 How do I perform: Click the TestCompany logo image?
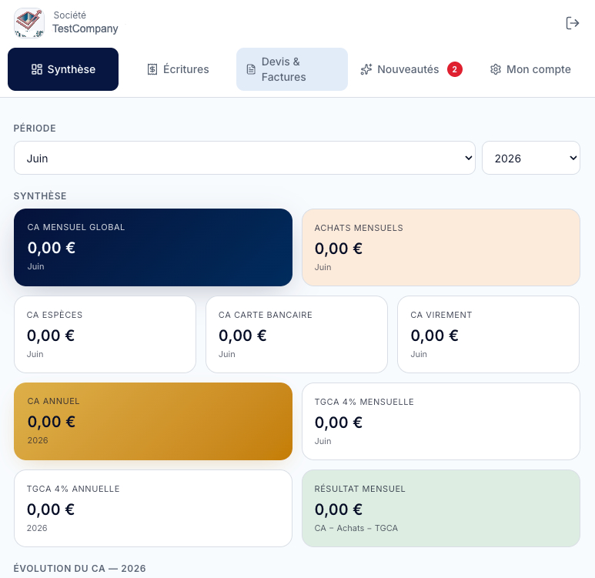(x=29, y=23)
